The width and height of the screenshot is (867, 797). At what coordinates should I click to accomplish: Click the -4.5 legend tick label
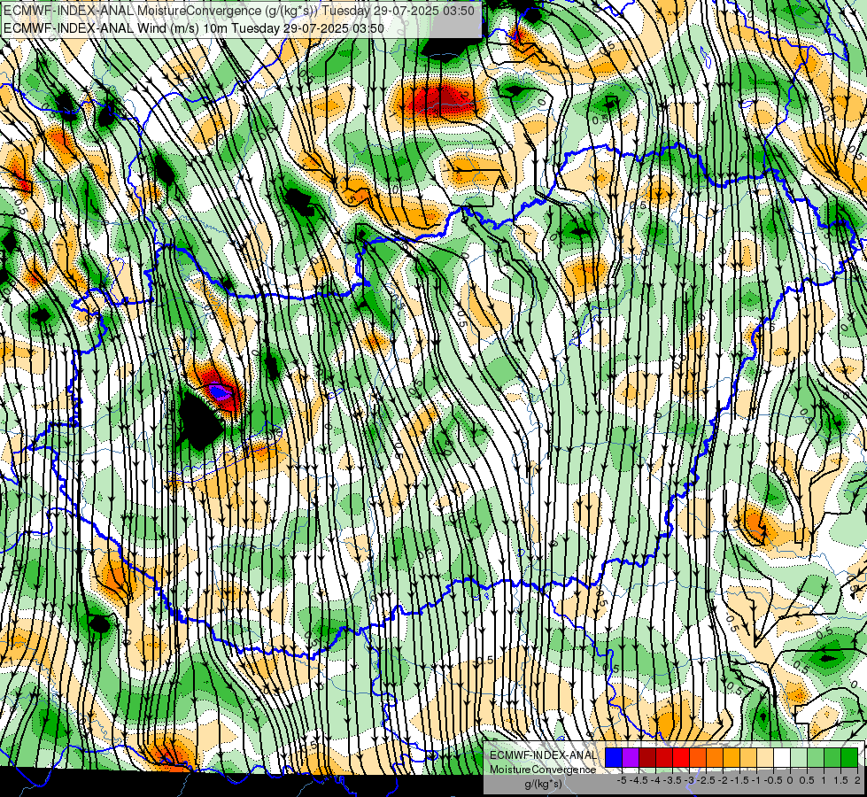tap(639, 780)
